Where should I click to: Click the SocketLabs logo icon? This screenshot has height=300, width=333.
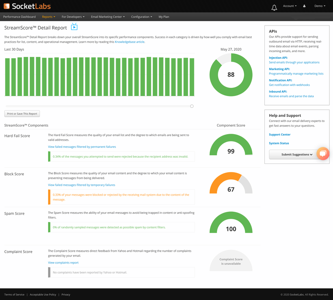7,6
